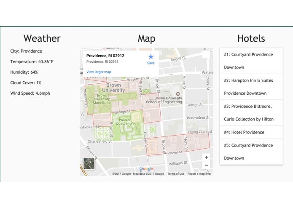Open the View larger map link
293x208 pixels.
[x=99, y=72]
